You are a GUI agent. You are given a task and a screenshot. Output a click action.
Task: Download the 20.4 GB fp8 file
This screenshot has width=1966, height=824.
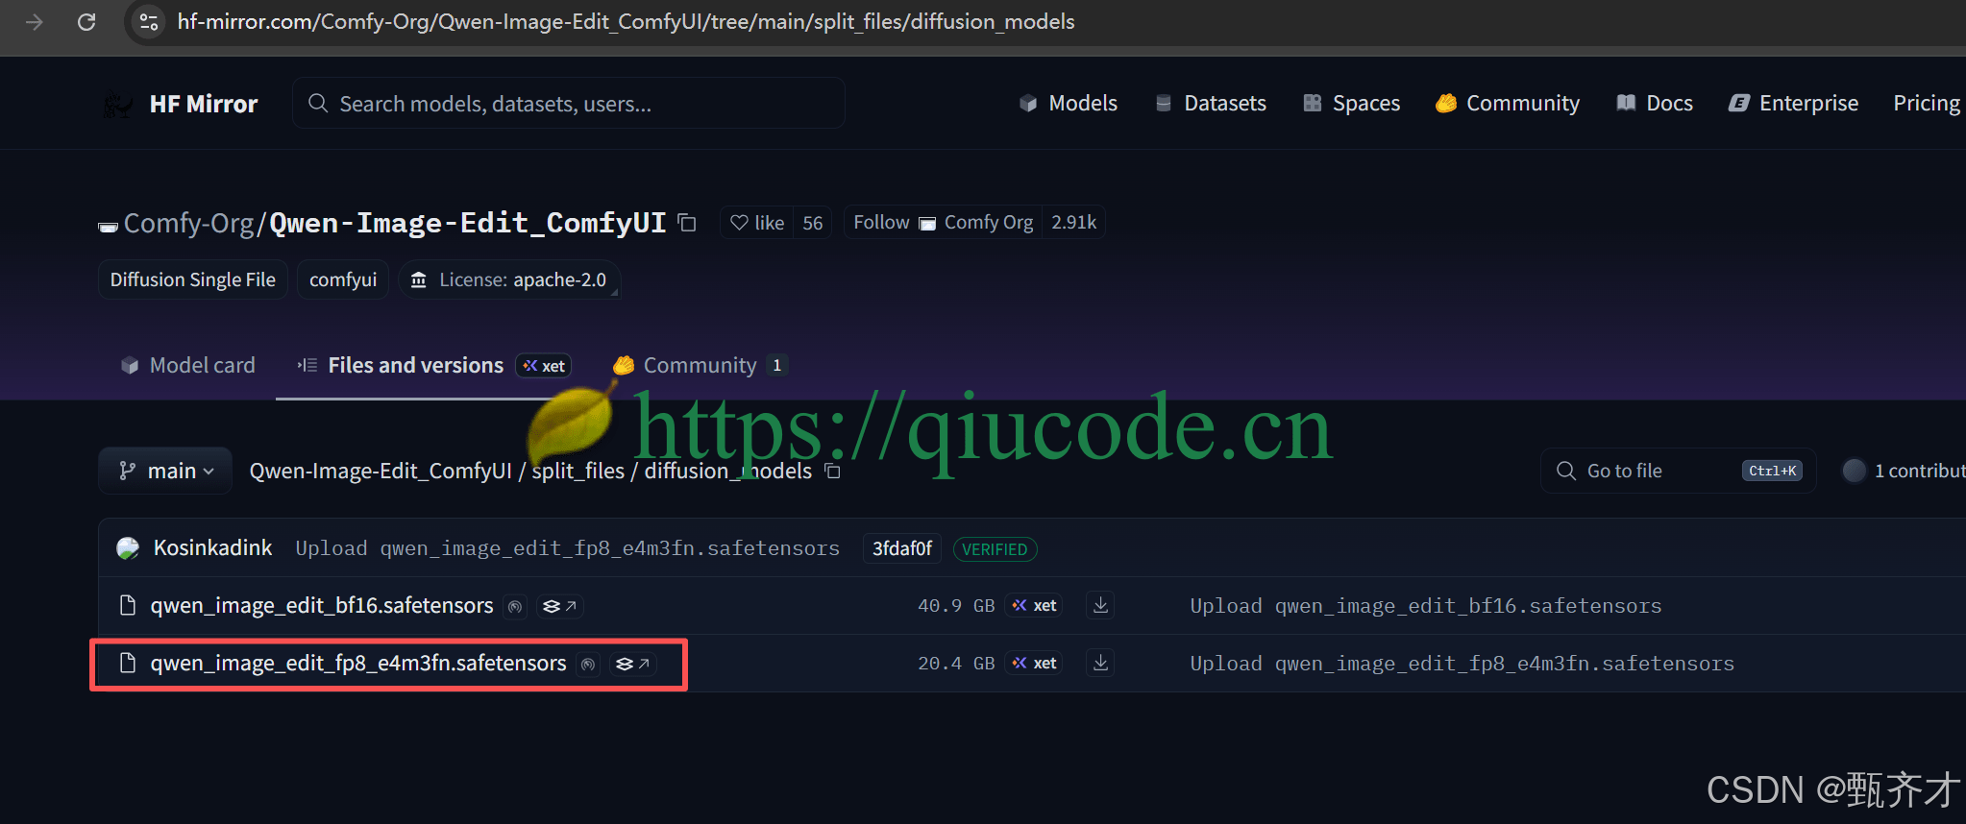1101,663
